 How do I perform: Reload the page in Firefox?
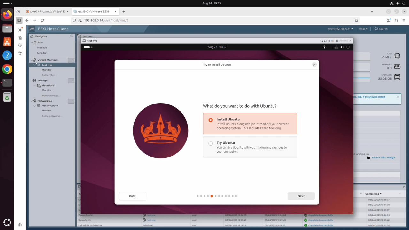coord(42,20)
